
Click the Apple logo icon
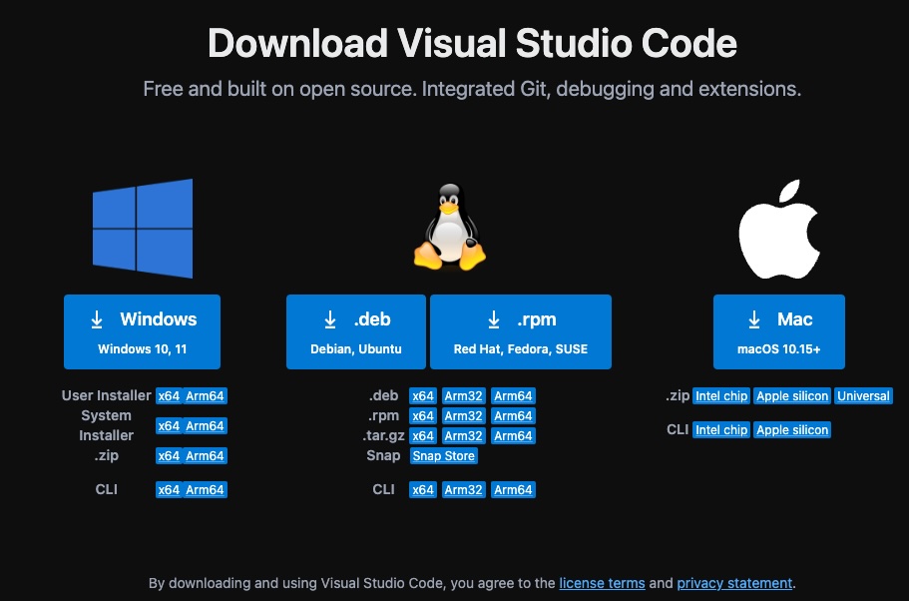coord(778,228)
